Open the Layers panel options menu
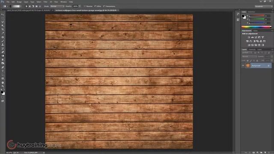This screenshot has height=154, width=274. (272, 50)
